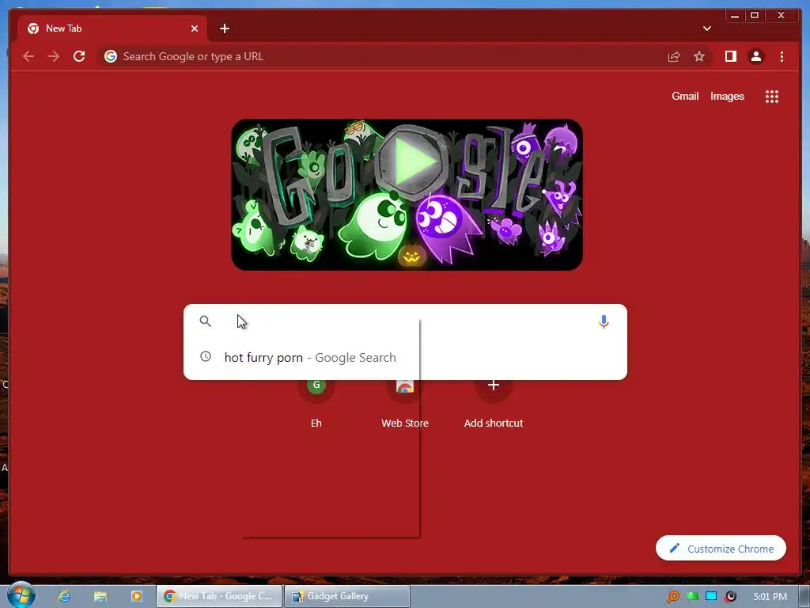Image resolution: width=810 pixels, height=608 pixels.
Task: Click the blue monitor tray icon
Action: (x=711, y=597)
